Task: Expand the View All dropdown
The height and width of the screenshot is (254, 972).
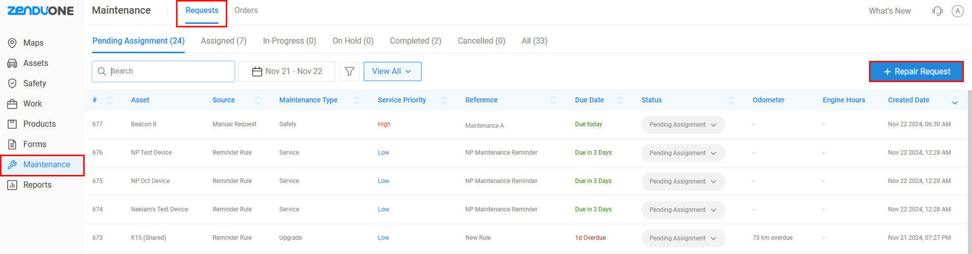Action: [x=392, y=71]
